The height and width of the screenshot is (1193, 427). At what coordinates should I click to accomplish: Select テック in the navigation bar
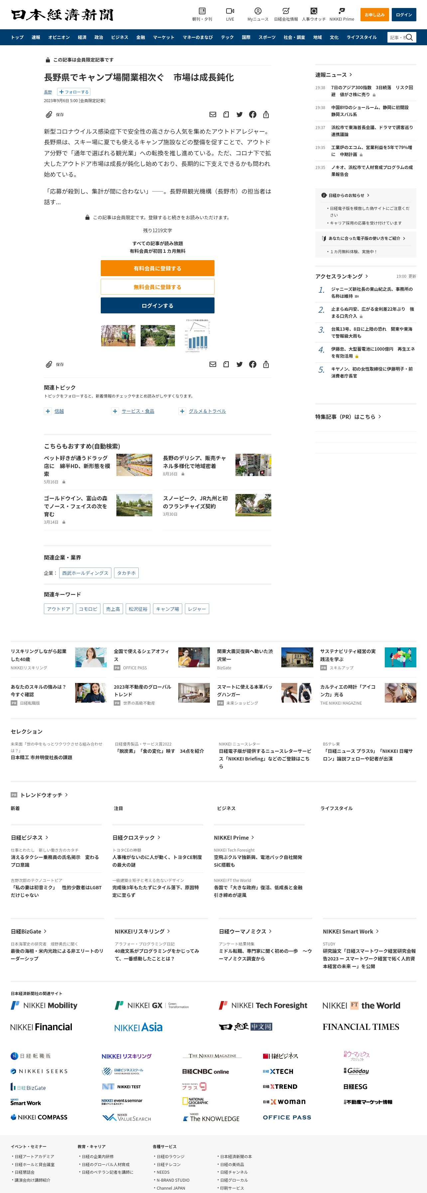click(227, 37)
